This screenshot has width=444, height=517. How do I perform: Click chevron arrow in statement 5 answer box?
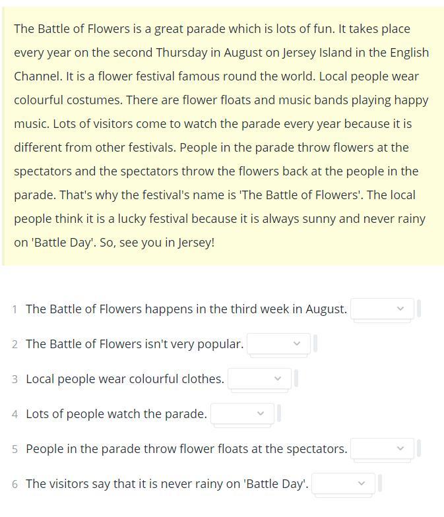coord(400,448)
